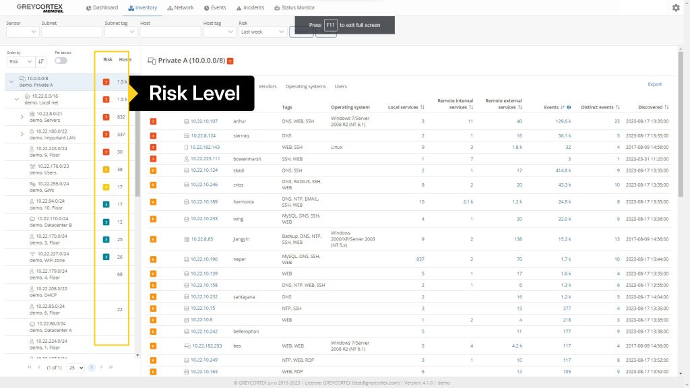Open the Risk period dropdown showing Last week
This screenshot has height=388, width=690.
point(262,32)
